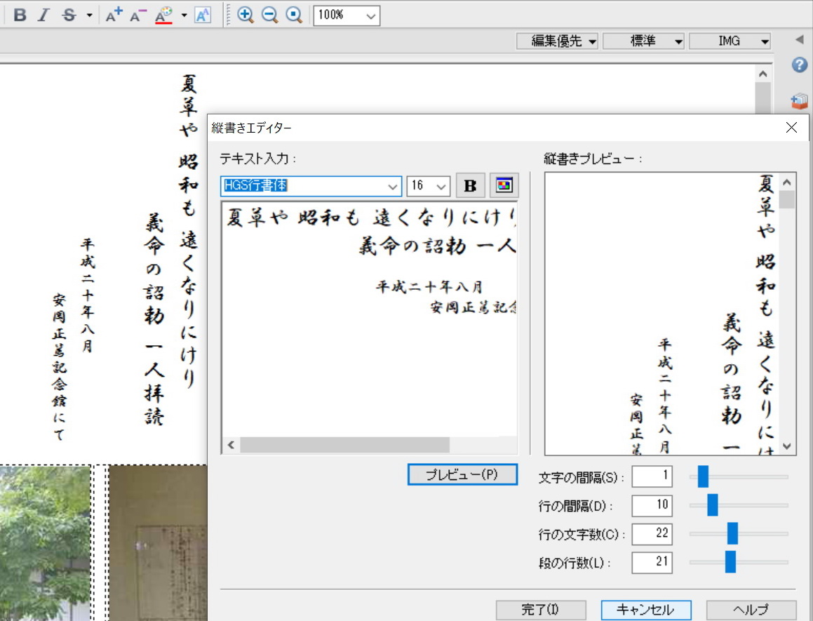Decrease font size with A- icon
The width and height of the screenshot is (813, 621).
pos(138,15)
